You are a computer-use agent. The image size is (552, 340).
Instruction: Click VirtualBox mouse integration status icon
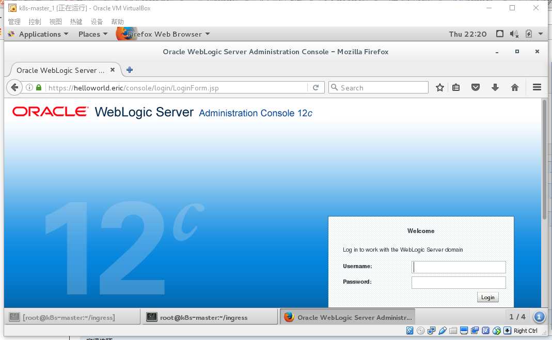click(x=497, y=331)
